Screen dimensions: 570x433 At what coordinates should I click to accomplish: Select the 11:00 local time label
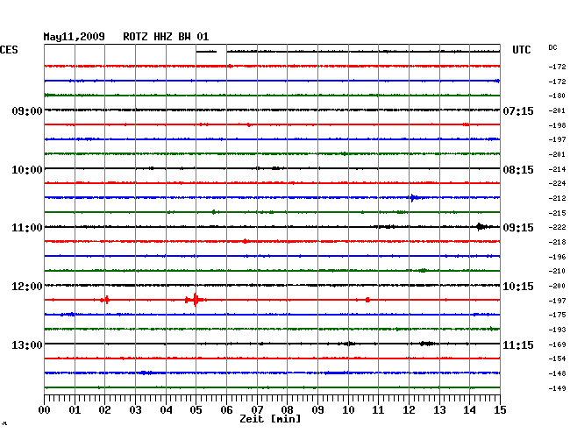[x=27, y=228]
